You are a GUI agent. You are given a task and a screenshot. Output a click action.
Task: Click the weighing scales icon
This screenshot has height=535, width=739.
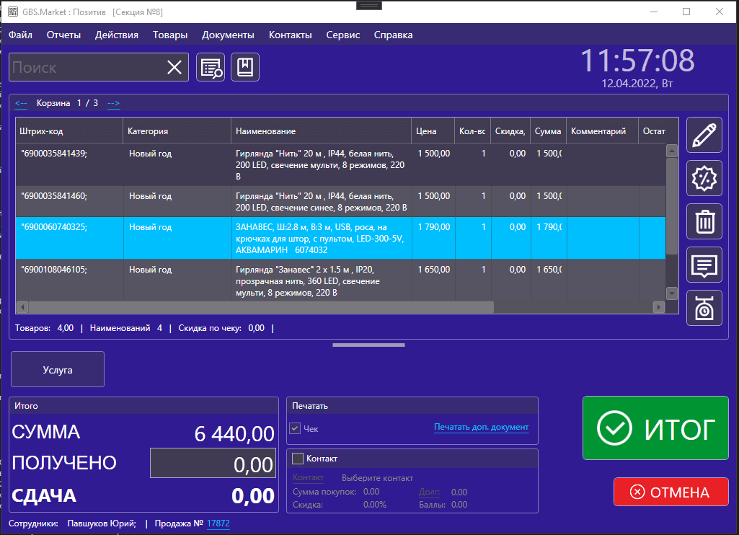click(x=704, y=308)
